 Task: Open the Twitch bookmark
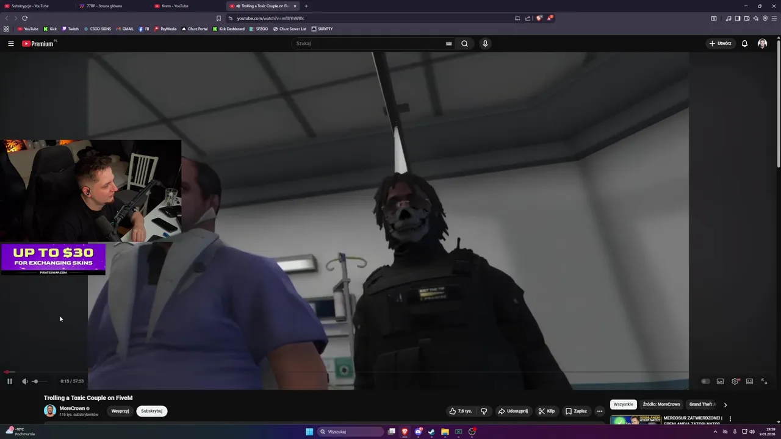pos(70,29)
